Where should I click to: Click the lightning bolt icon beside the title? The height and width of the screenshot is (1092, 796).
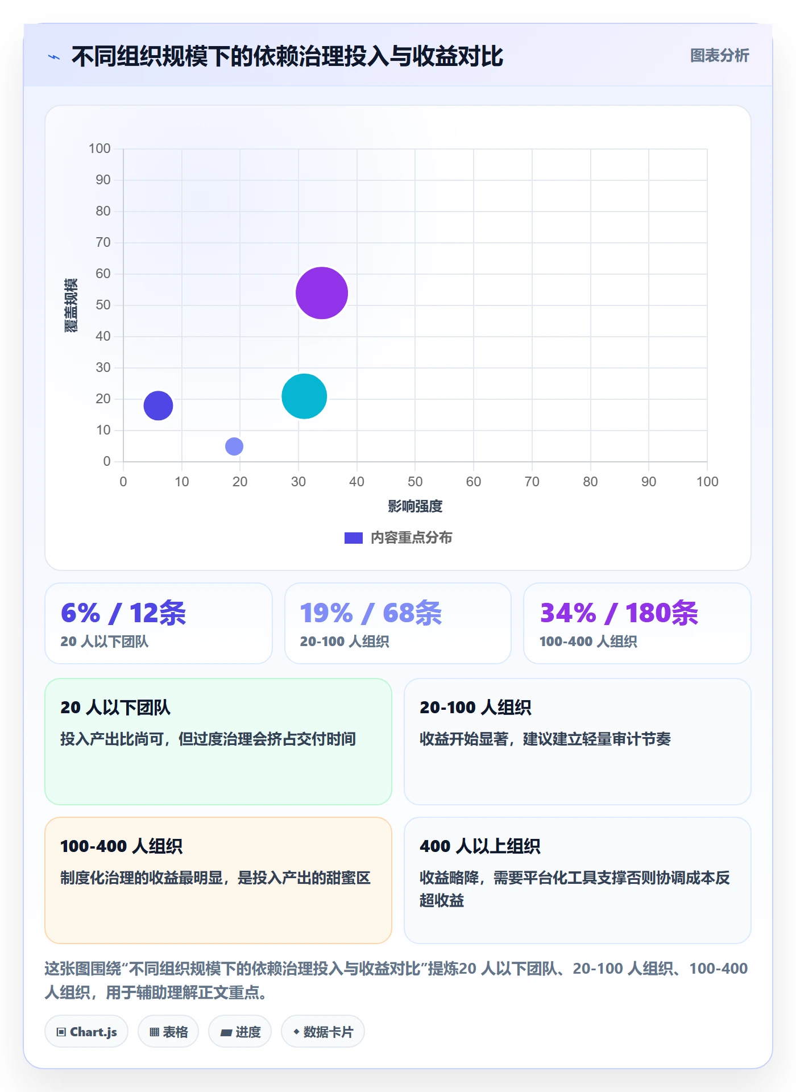[54, 57]
